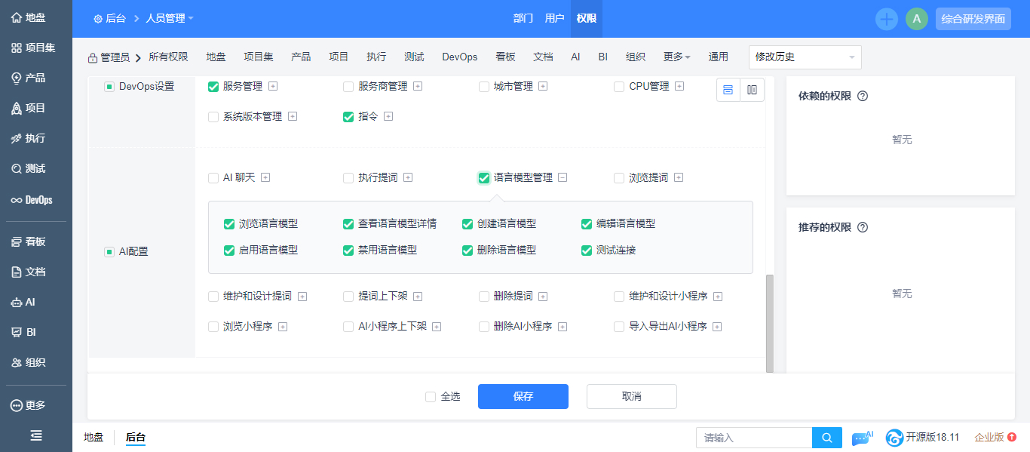Collapse sidebar with bottom menu icon
This screenshot has height=452, width=1030.
[36, 435]
